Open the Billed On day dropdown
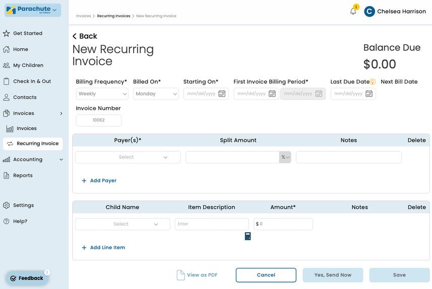 pos(156,94)
